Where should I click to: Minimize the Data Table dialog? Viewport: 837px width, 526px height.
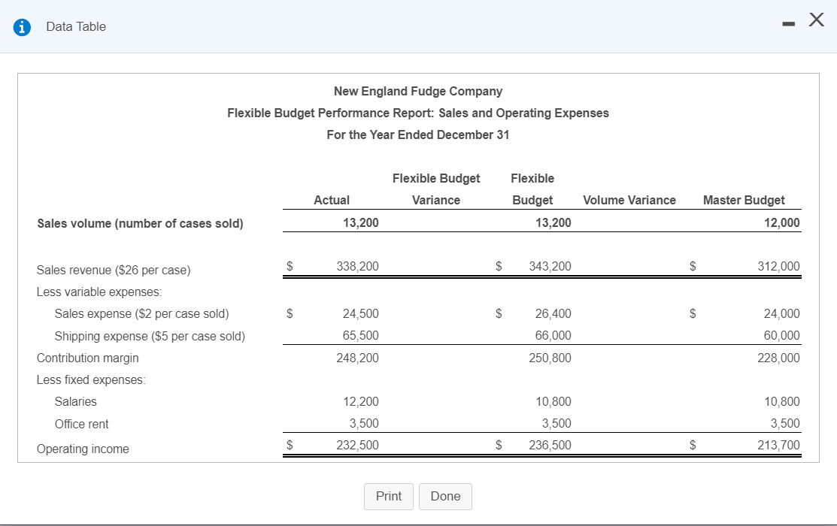pos(788,23)
